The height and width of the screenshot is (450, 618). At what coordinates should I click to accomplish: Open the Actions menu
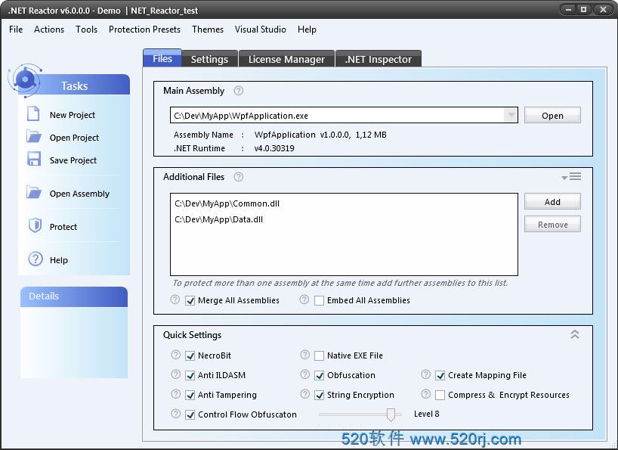tap(49, 29)
